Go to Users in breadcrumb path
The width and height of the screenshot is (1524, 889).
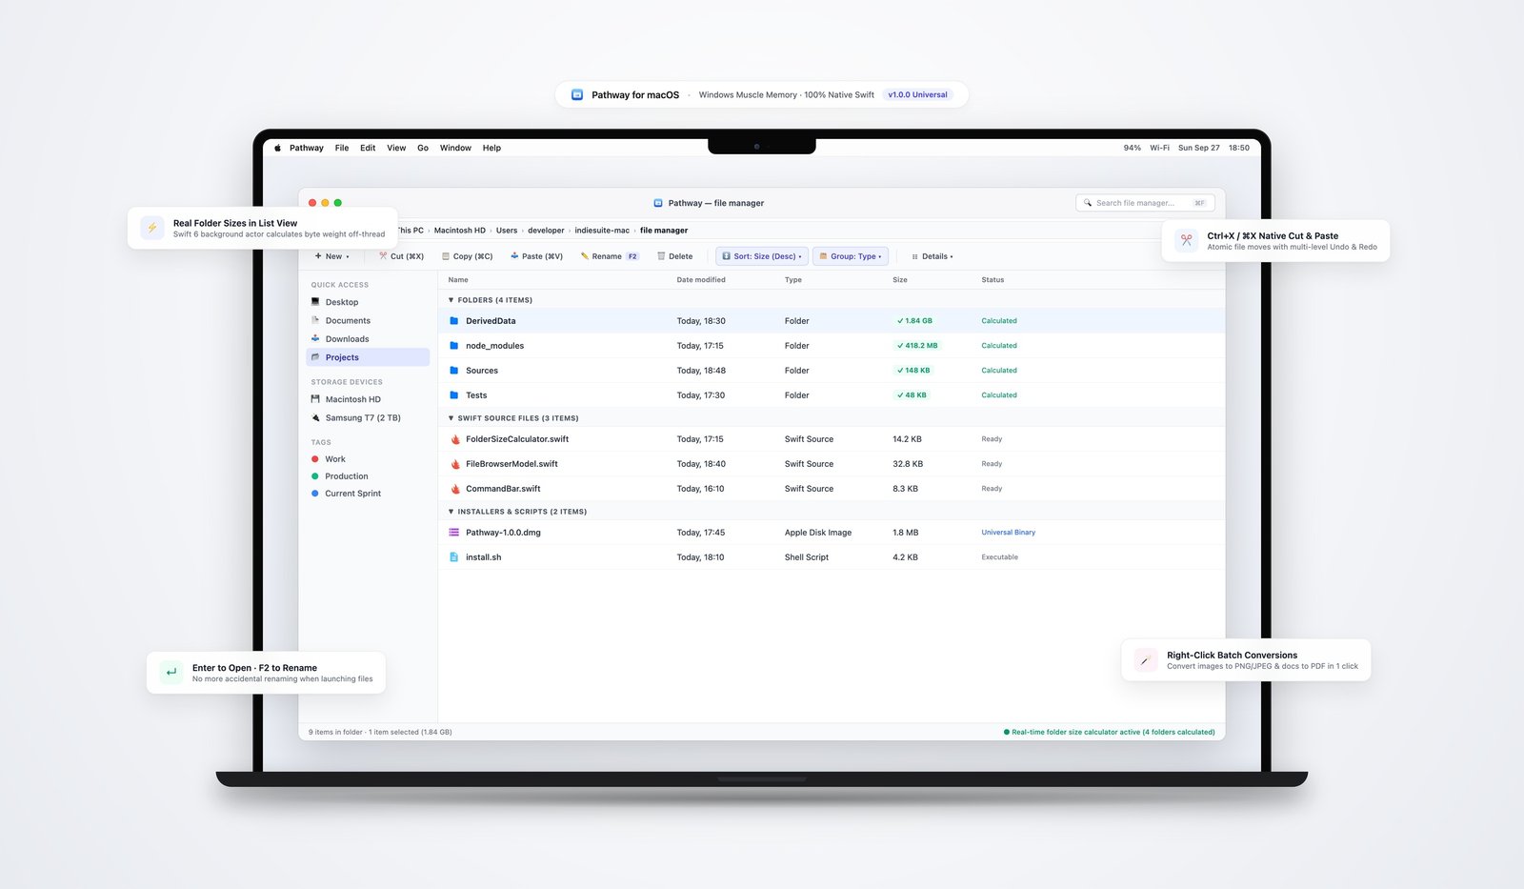point(507,231)
